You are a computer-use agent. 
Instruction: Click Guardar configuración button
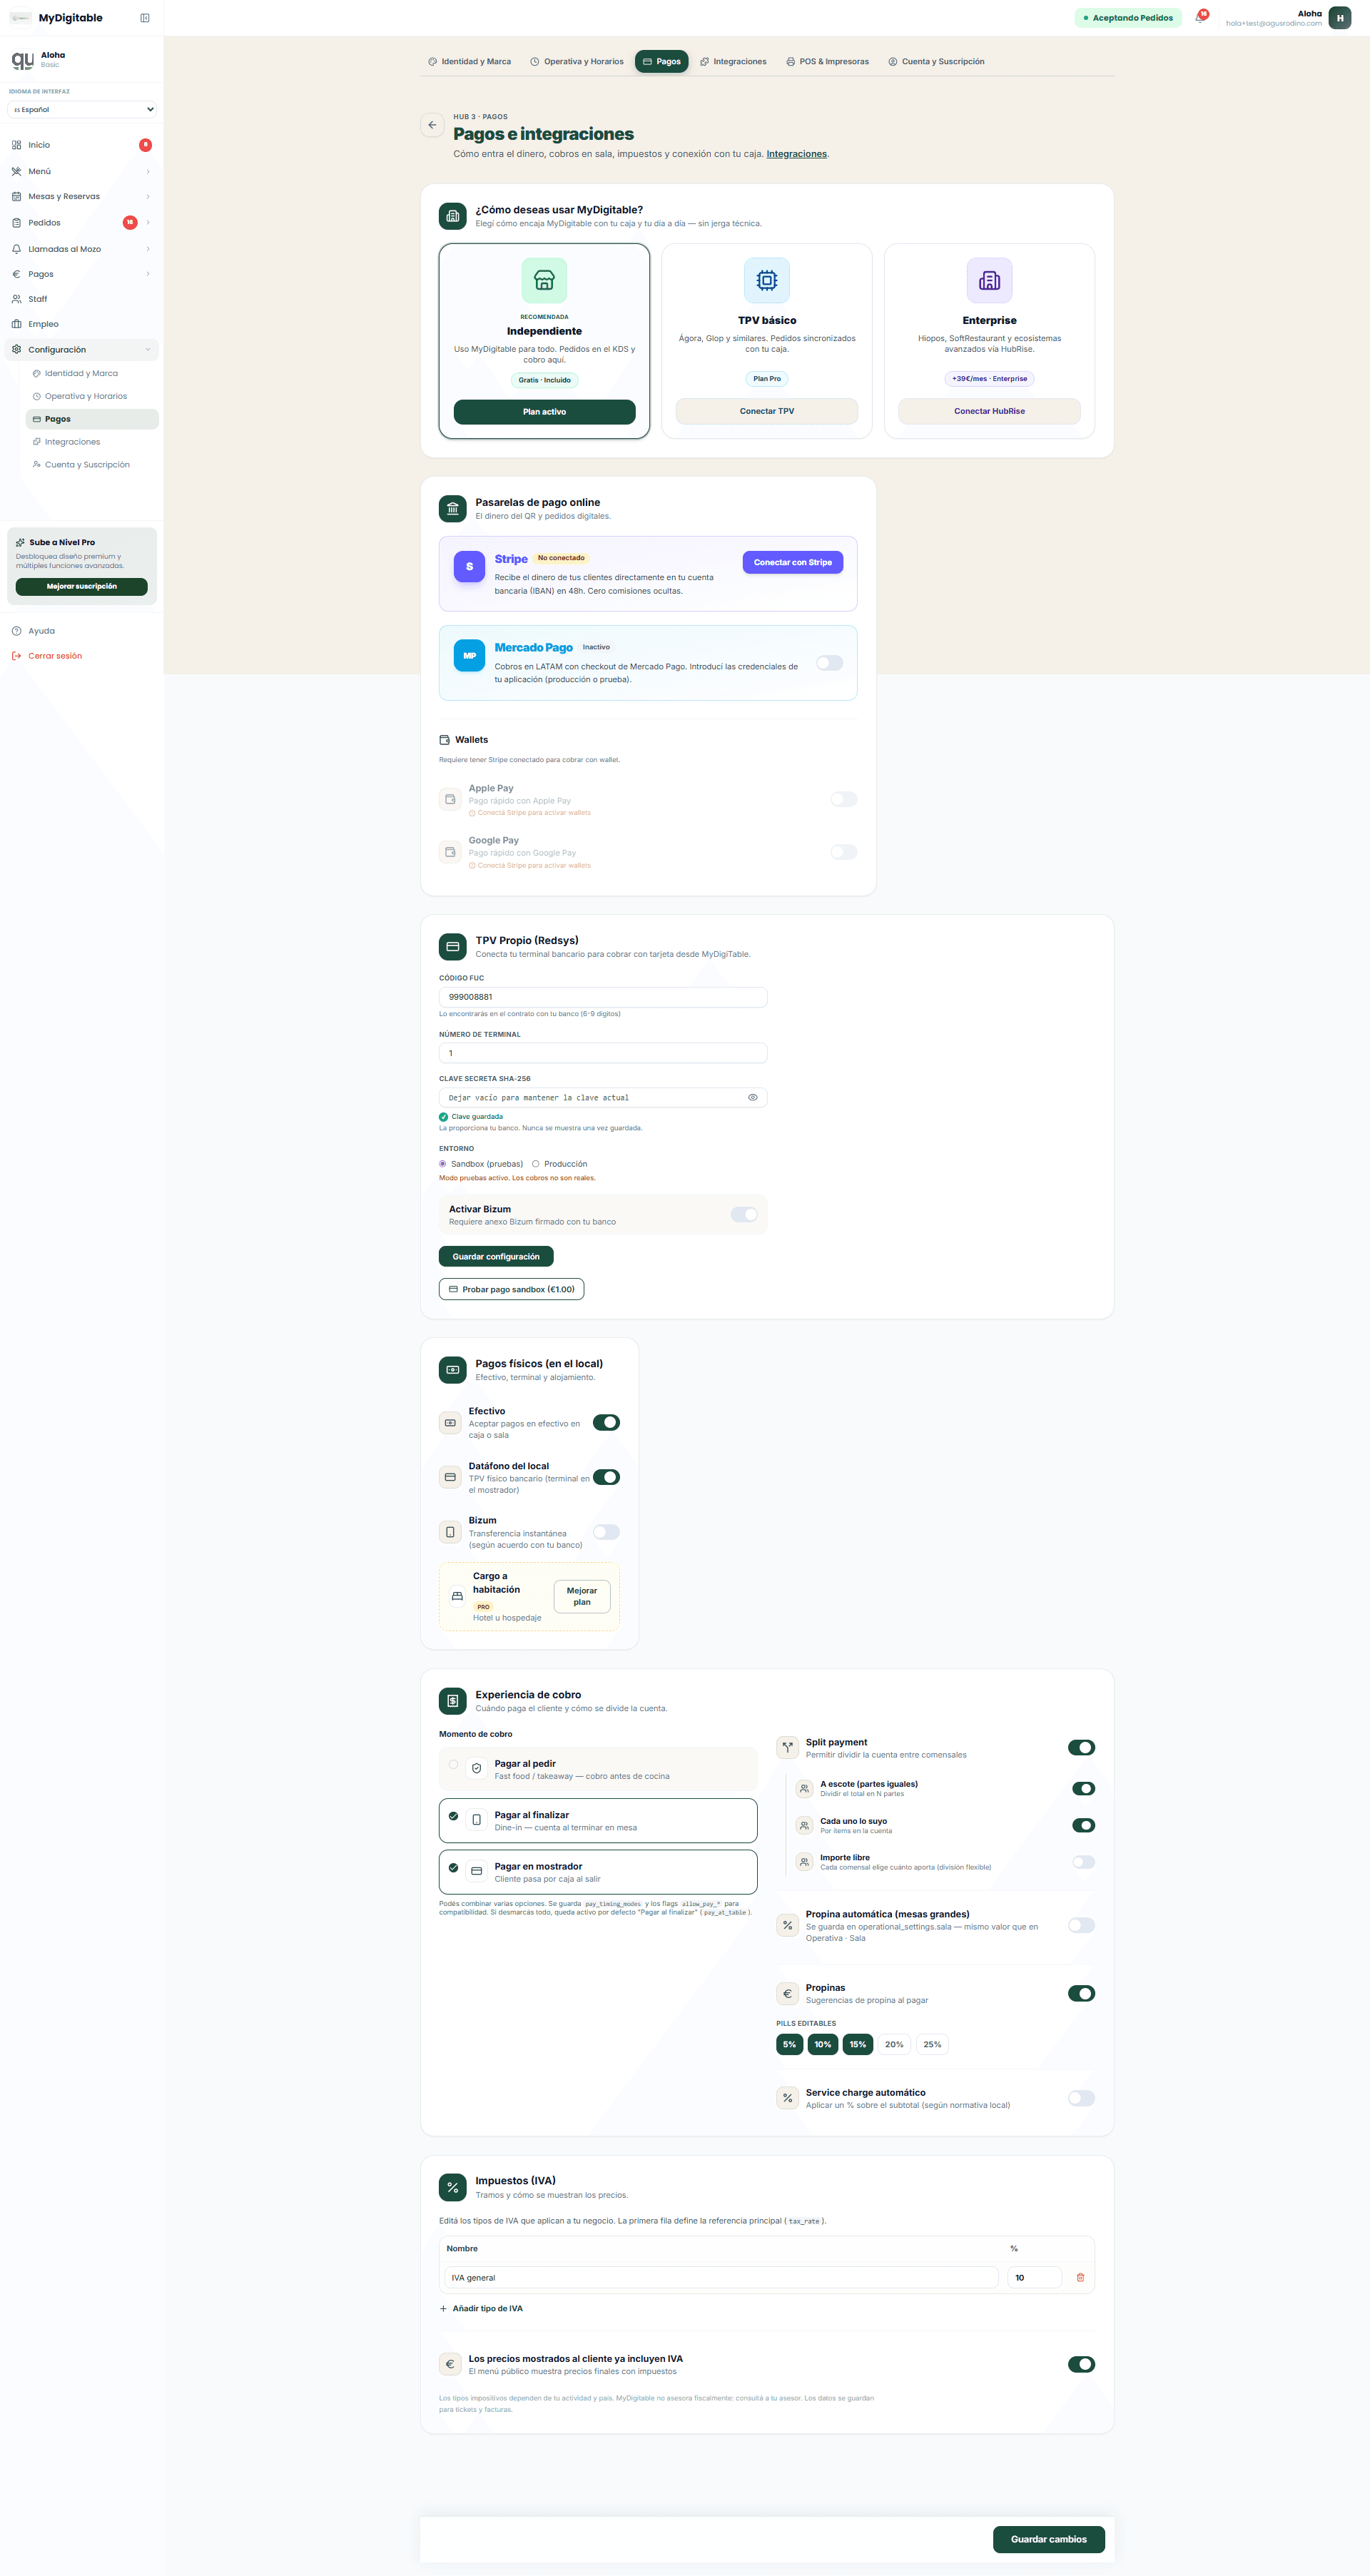click(x=496, y=1256)
